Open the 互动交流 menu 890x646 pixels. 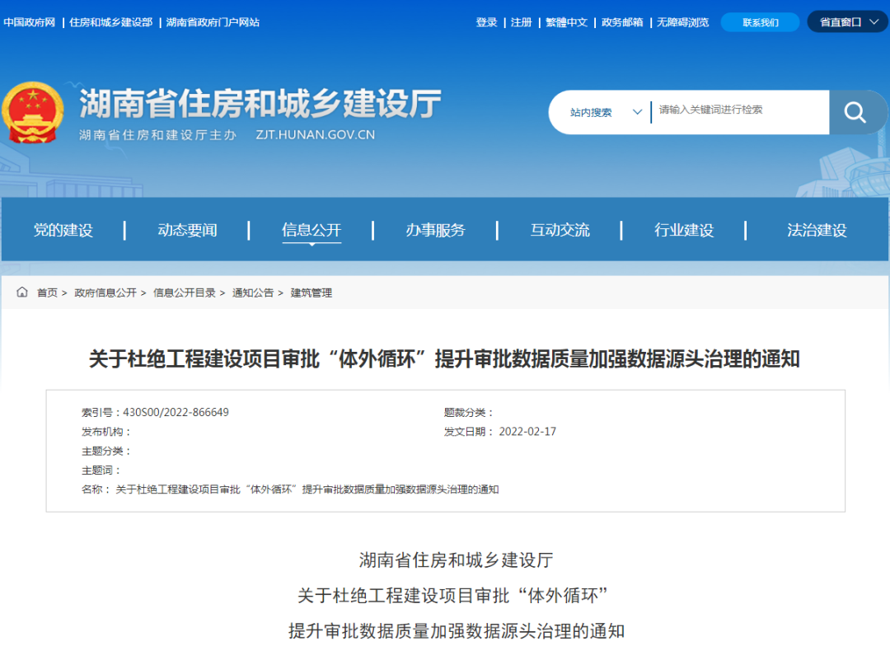point(560,230)
